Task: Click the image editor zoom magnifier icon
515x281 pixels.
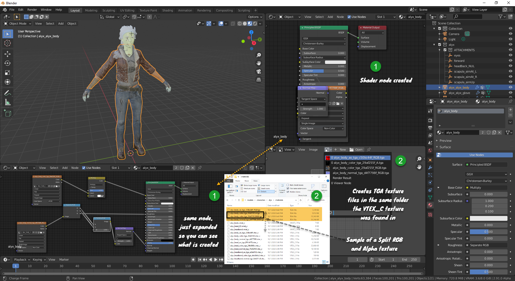Action: coord(419,159)
